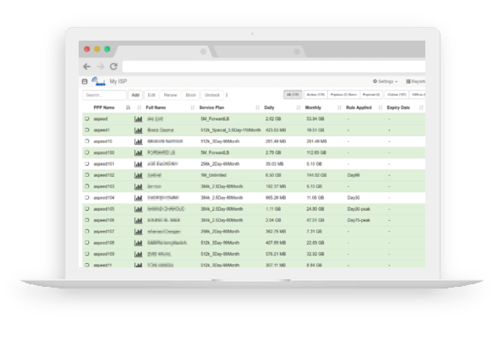Switch to the Online filter tab
504x341 pixels.
(397, 95)
